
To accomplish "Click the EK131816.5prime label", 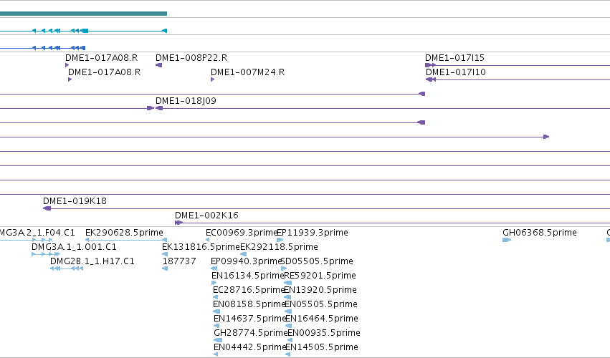I will coord(201,247).
